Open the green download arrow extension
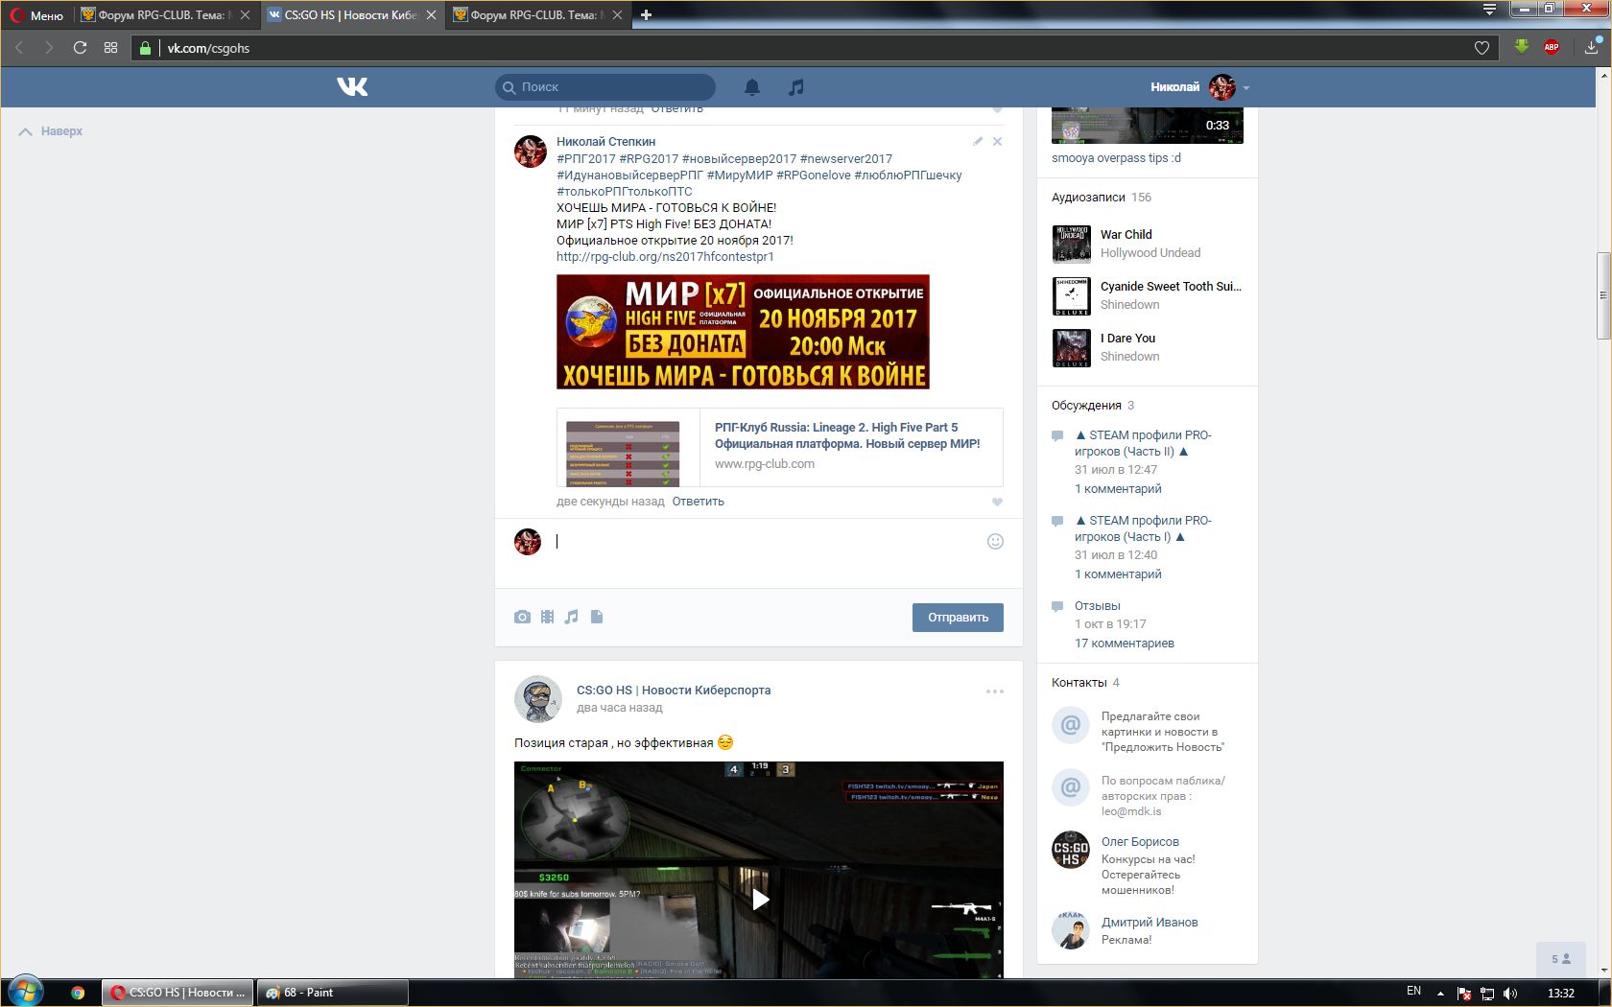 1521,47
